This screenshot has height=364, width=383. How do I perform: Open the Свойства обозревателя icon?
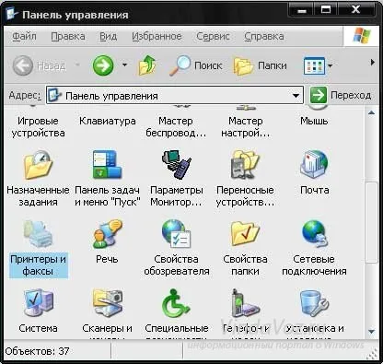(x=177, y=234)
